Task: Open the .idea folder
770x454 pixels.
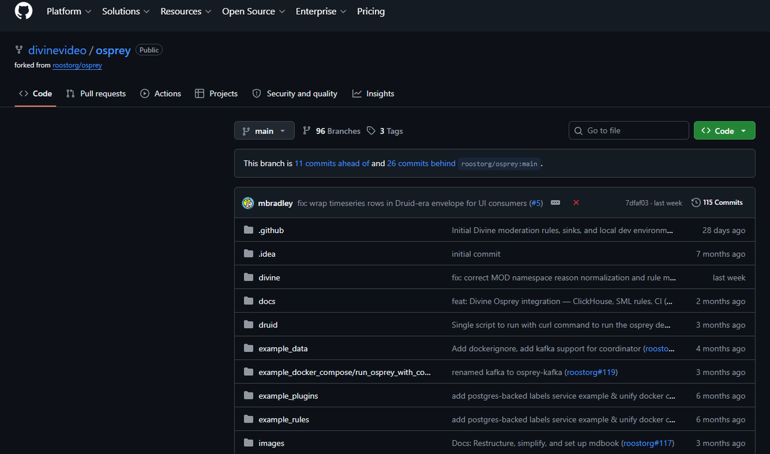Action: [267, 254]
